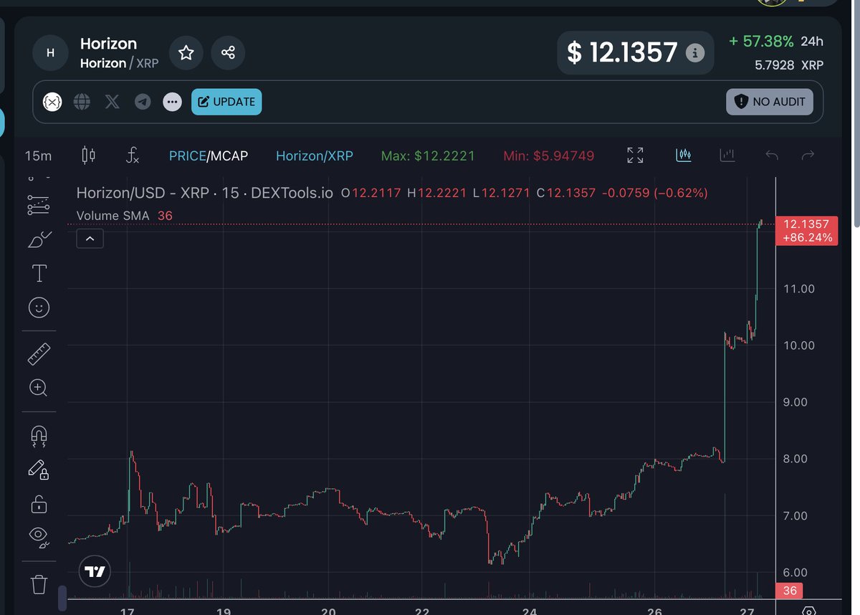Screen dimensions: 860x615
Task: Click the red volume 36 axis label
Action: pos(789,591)
